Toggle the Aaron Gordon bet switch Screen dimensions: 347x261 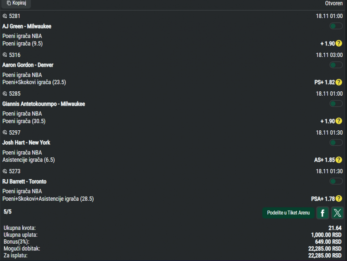pos(336,65)
